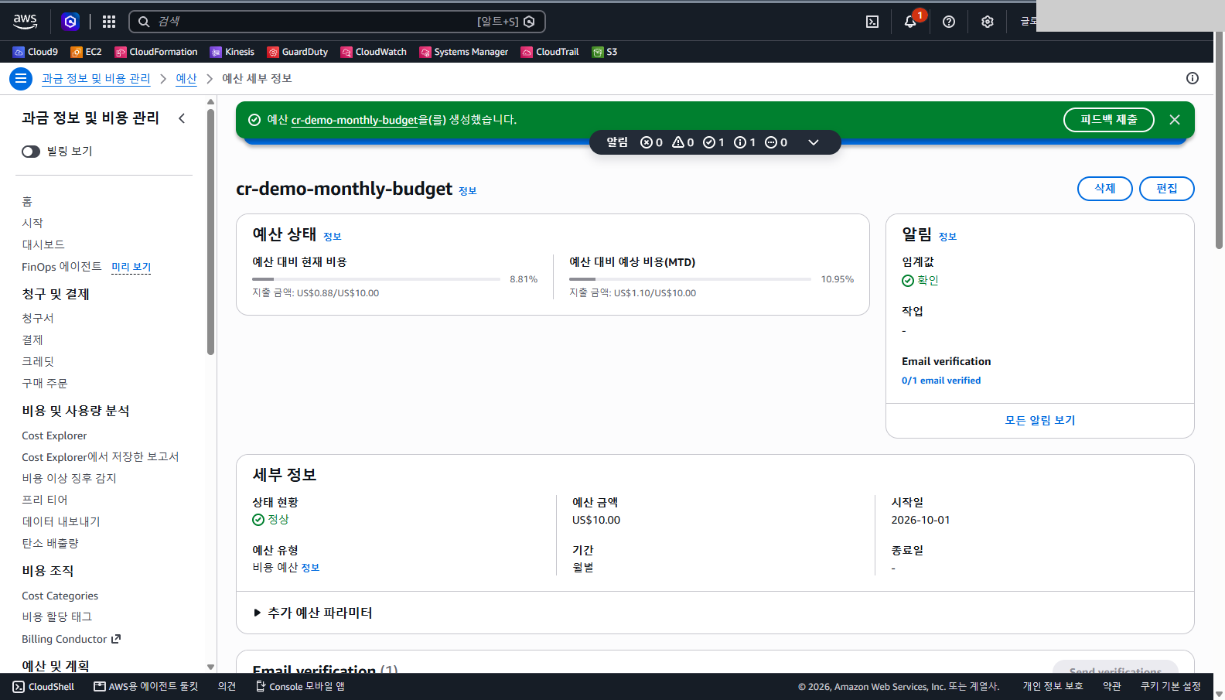
Task: Open cr-demo-monthly-budget link in the banner
Action: tap(354, 120)
